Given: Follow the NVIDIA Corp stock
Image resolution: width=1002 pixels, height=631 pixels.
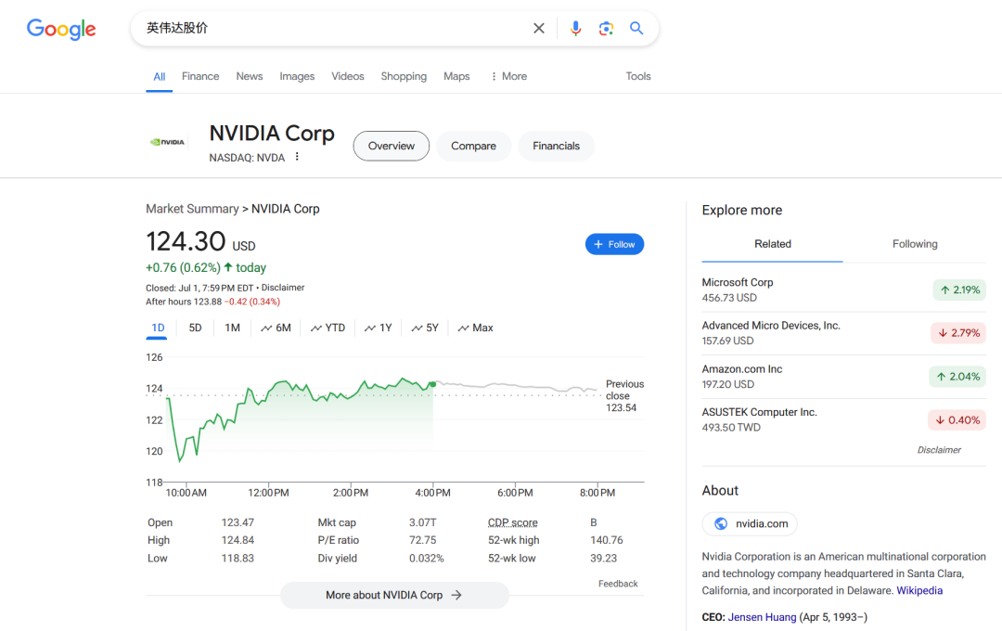Looking at the screenshot, I should (x=614, y=244).
